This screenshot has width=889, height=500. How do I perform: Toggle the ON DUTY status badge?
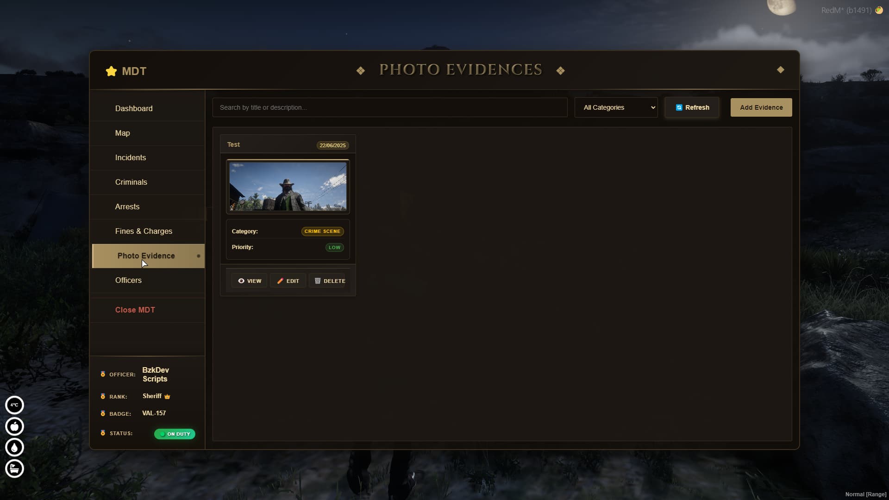tap(175, 434)
